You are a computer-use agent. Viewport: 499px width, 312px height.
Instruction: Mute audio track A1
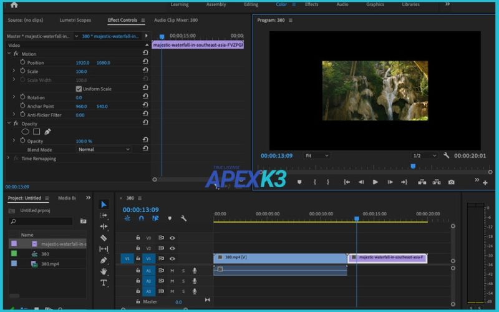[x=172, y=270]
